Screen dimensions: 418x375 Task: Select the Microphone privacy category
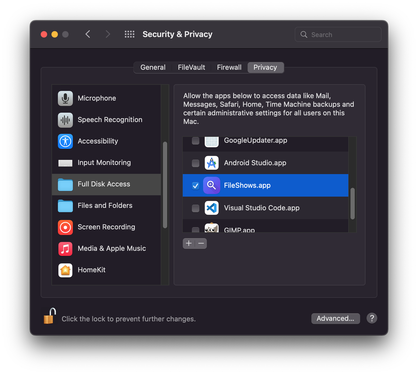[97, 98]
